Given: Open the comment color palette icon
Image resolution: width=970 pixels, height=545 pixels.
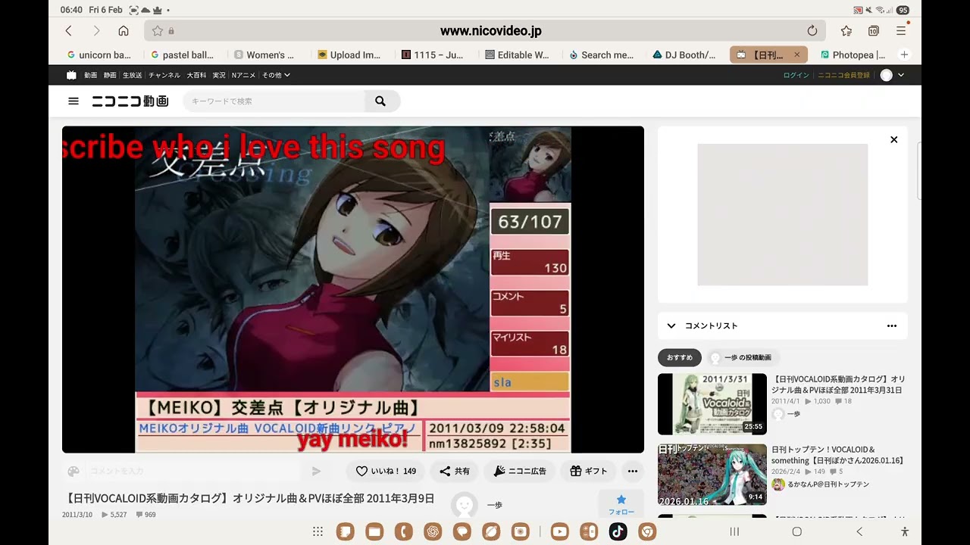Looking at the screenshot, I should [x=74, y=471].
